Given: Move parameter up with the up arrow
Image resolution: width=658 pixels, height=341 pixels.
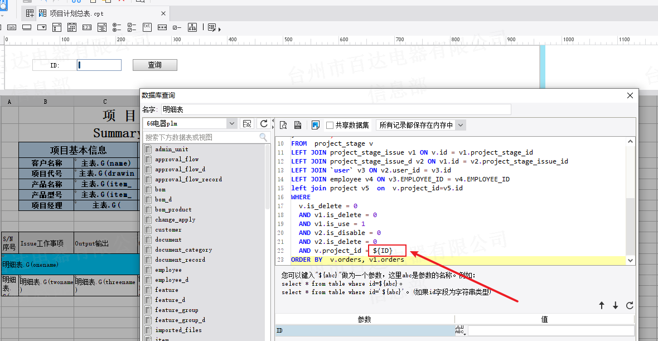Looking at the screenshot, I should 602,305.
